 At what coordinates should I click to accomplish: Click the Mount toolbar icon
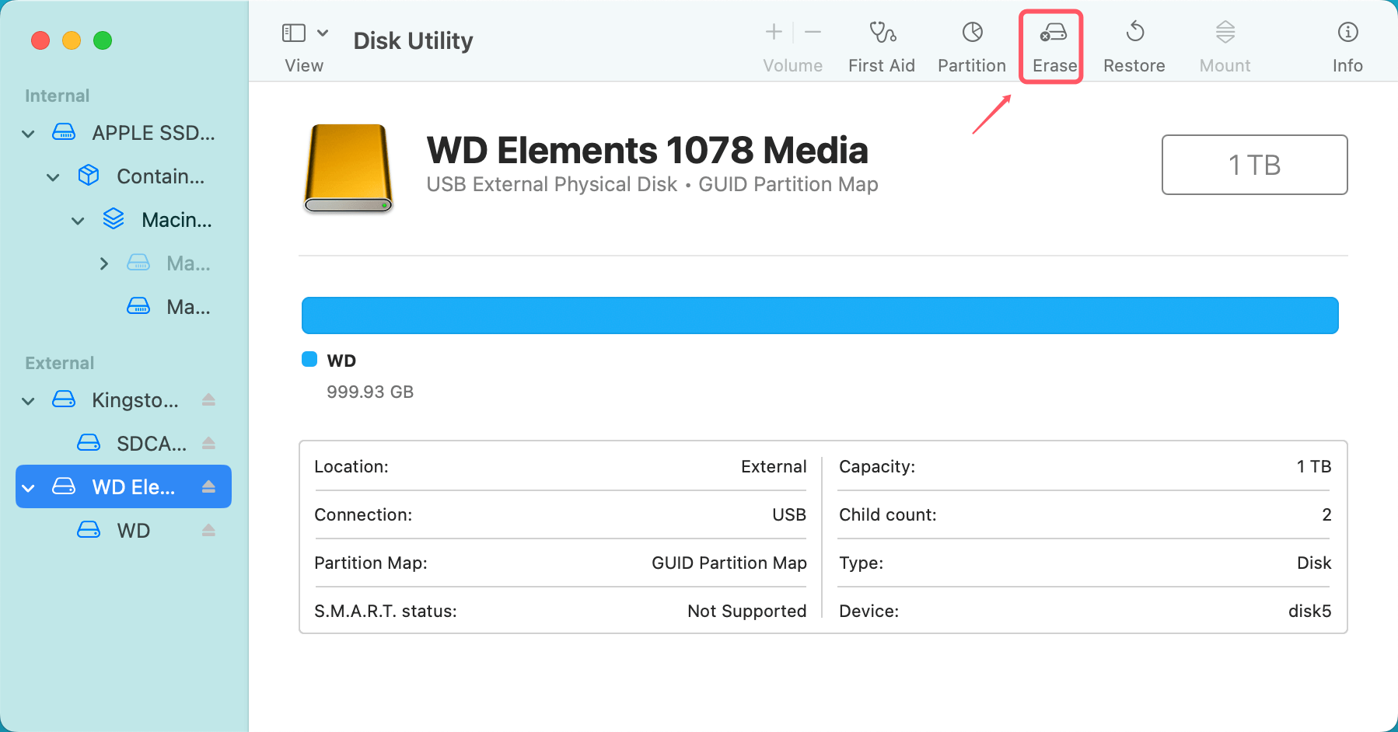click(1224, 43)
